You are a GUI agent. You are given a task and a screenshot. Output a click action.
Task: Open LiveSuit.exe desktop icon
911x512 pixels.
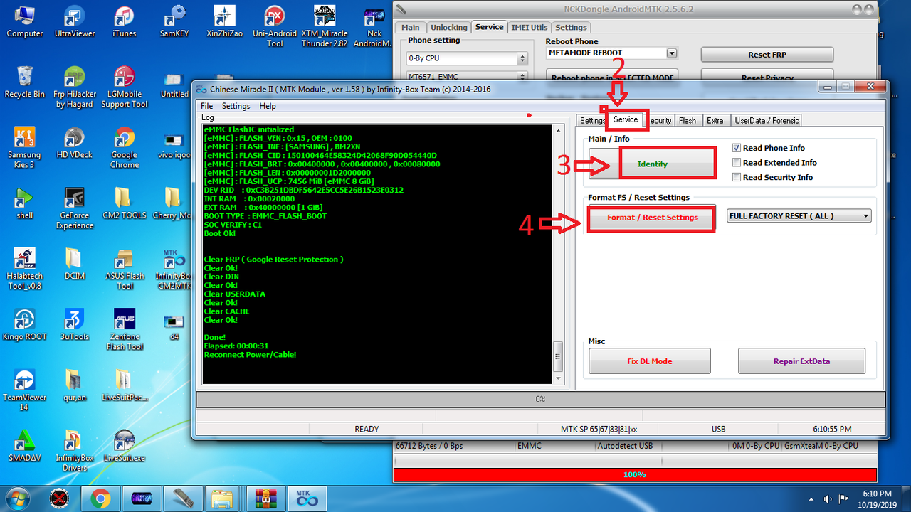125,446
